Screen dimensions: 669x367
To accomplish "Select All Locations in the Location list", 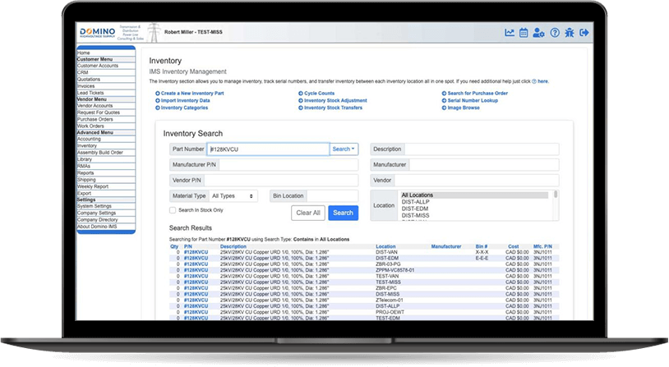I will 474,195.
